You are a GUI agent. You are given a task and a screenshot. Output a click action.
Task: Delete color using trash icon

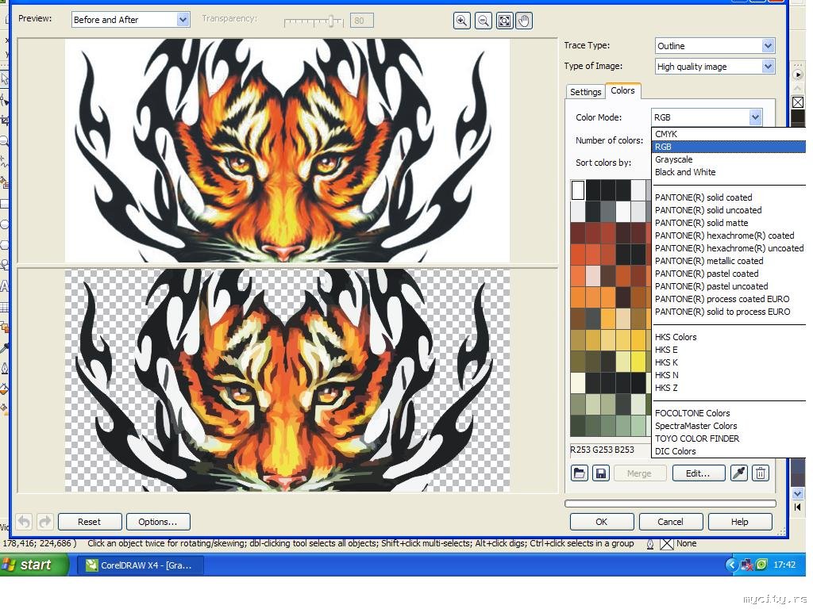click(x=761, y=473)
